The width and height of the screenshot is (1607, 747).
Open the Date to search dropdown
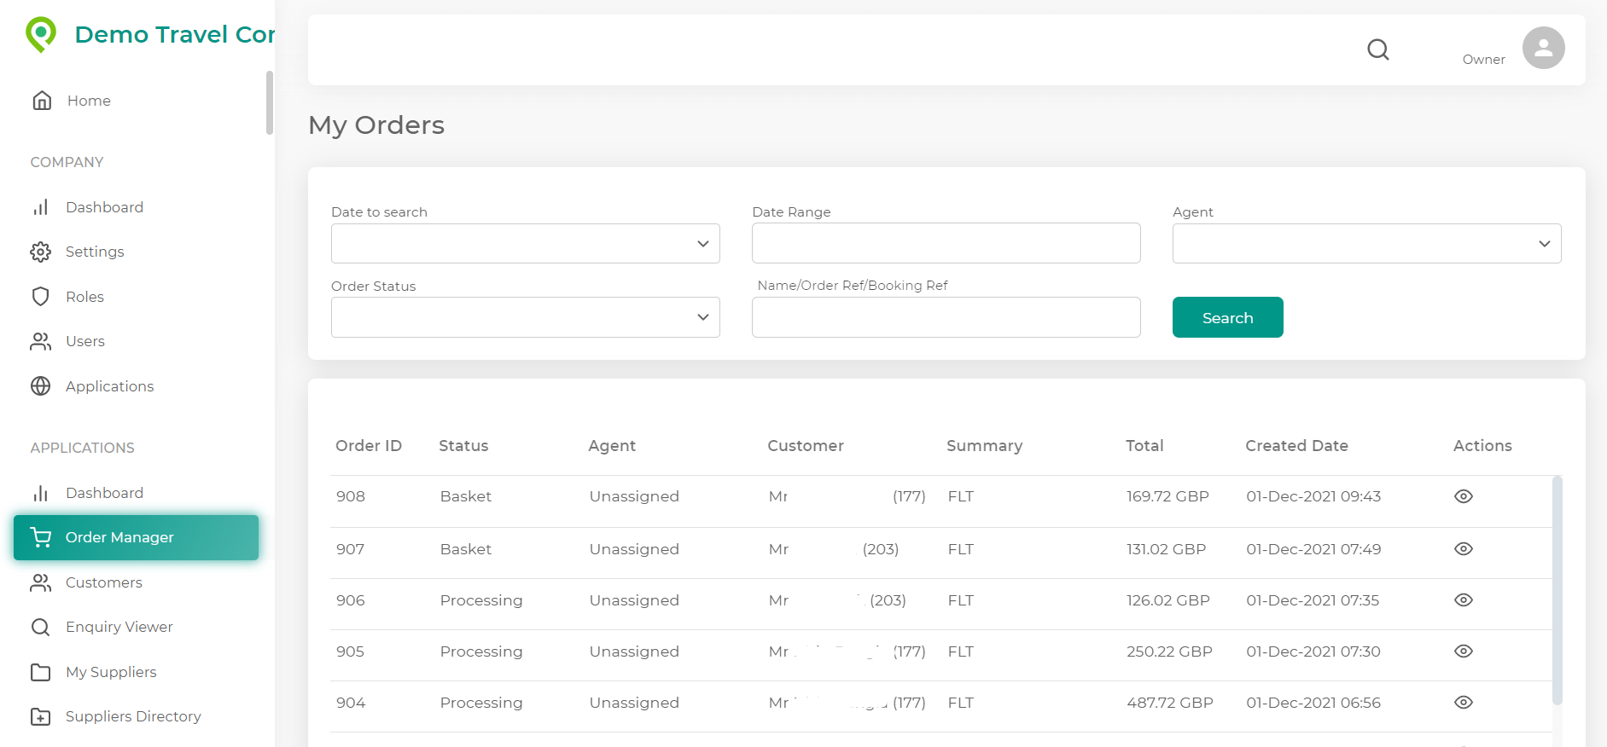click(525, 244)
